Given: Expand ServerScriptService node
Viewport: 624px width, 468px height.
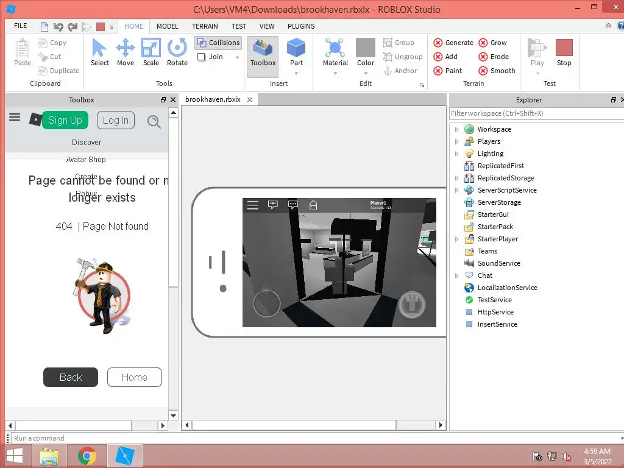Looking at the screenshot, I should tap(456, 190).
